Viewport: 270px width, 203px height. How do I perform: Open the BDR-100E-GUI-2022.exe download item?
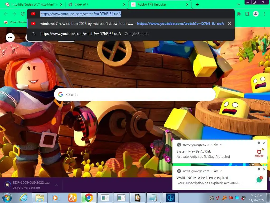pos(28,185)
